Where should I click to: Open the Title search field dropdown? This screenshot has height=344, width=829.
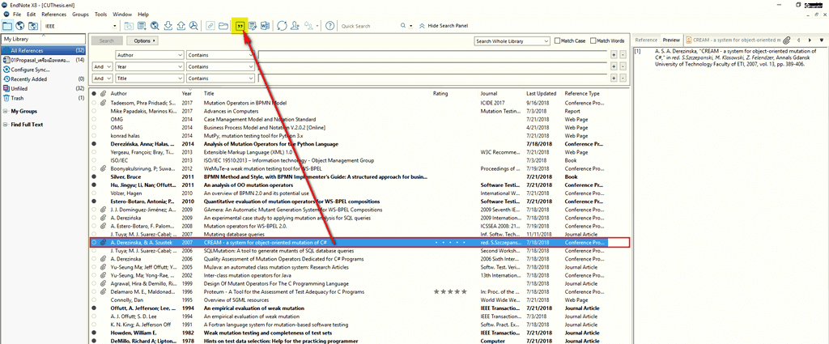(x=149, y=79)
